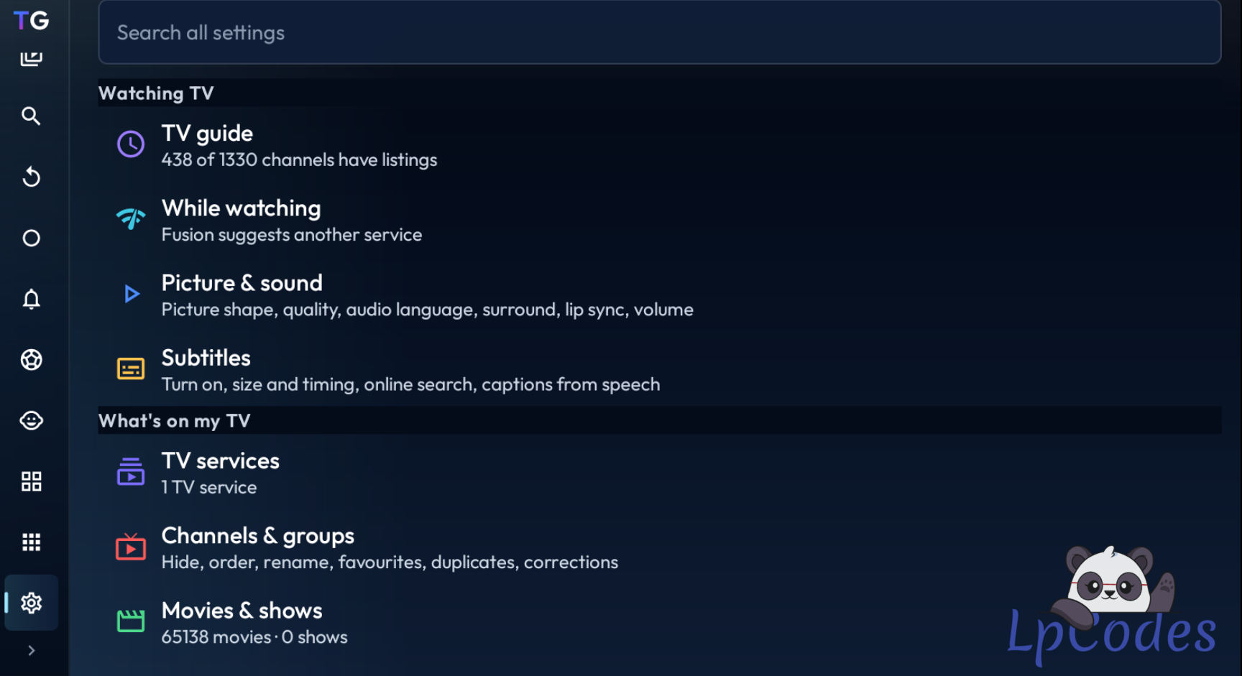The image size is (1242, 676).
Task: Expand the sidebar with bottom chevron
Action: (31, 650)
